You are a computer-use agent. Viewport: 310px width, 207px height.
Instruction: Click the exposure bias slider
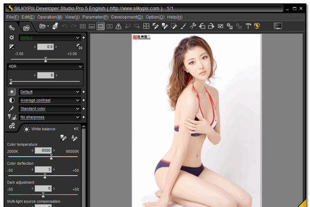pyautogui.click(x=46, y=59)
